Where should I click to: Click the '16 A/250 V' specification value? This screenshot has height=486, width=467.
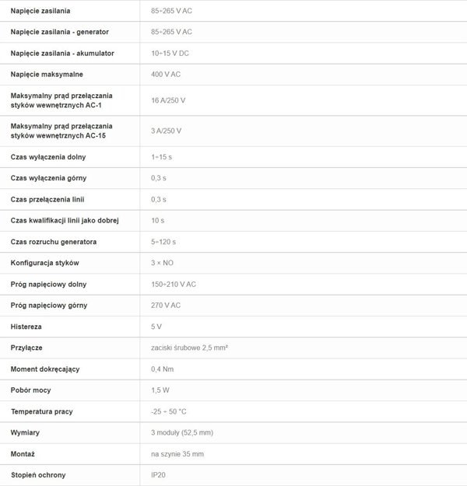coord(168,100)
